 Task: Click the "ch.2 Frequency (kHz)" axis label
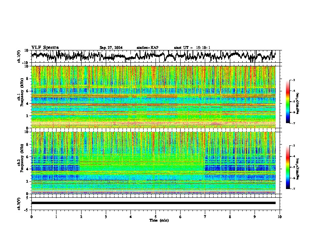click(x=20, y=158)
